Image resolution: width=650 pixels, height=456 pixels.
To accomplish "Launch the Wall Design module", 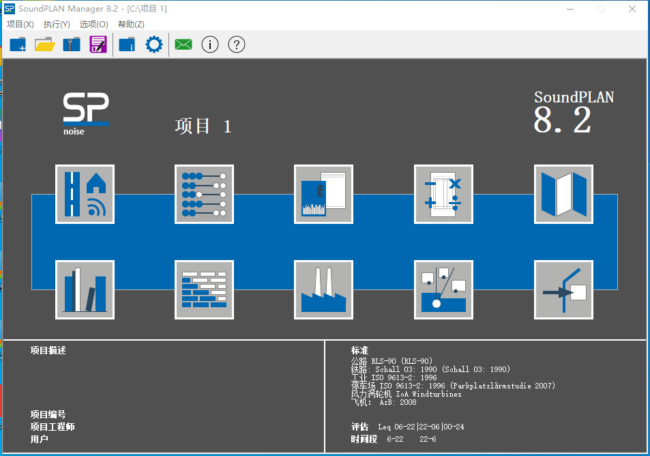I will coord(204,289).
